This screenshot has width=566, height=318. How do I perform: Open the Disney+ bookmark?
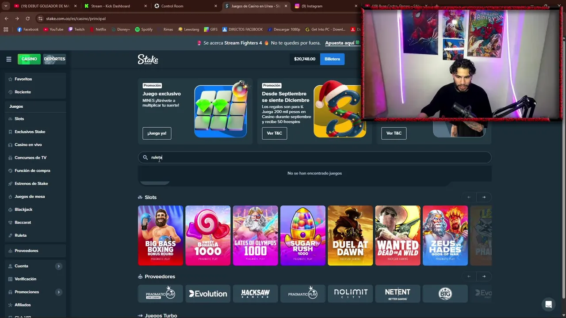(x=120, y=29)
